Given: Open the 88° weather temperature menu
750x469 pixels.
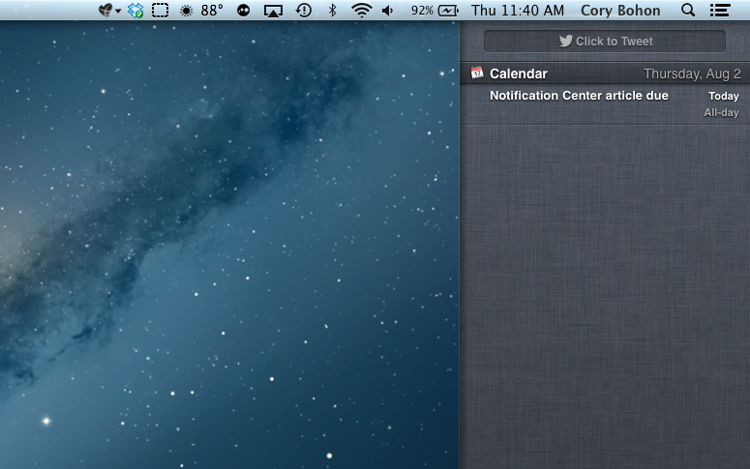Looking at the screenshot, I should (x=202, y=11).
